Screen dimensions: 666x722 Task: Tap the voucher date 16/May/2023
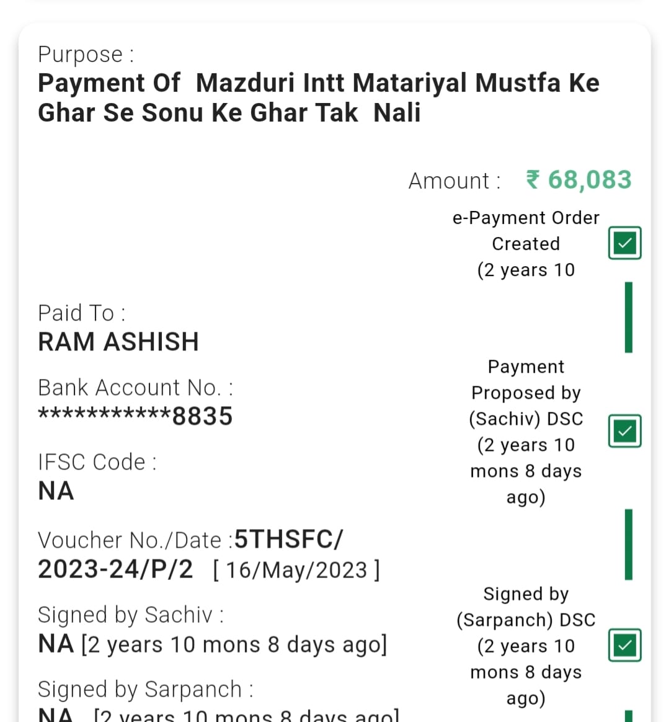pos(296,569)
